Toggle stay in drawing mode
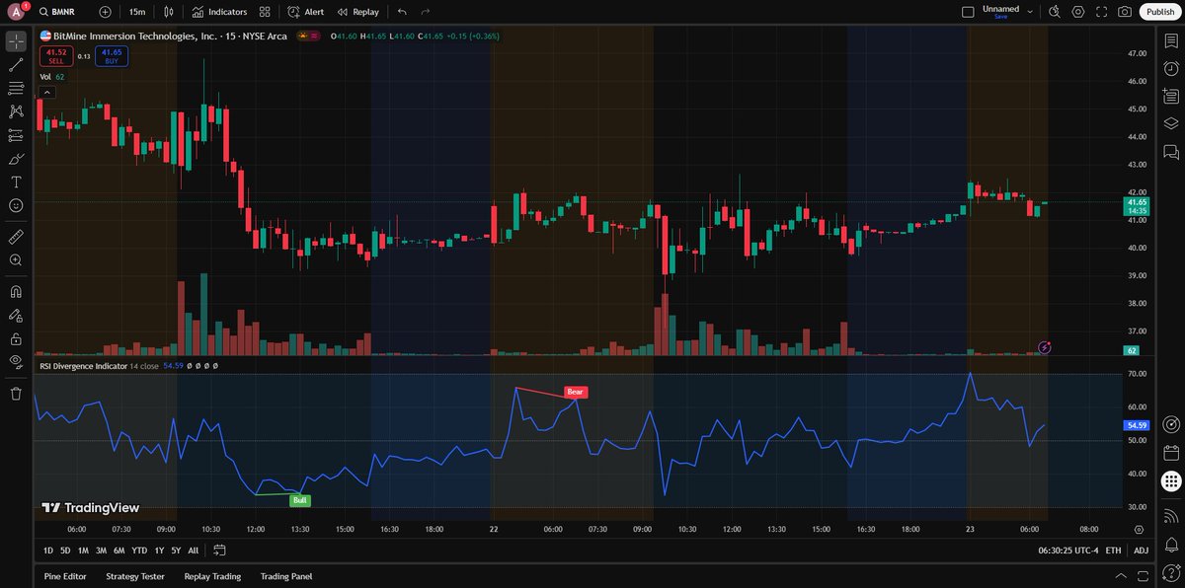 [16, 316]
